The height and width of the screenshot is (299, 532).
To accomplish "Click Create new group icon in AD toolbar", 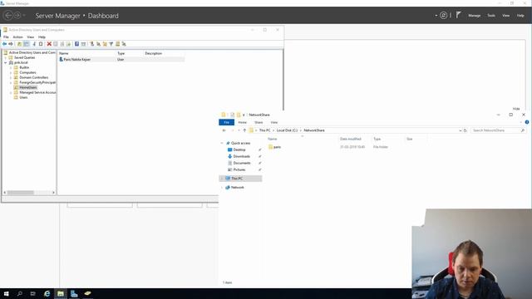I will (98, 44).
